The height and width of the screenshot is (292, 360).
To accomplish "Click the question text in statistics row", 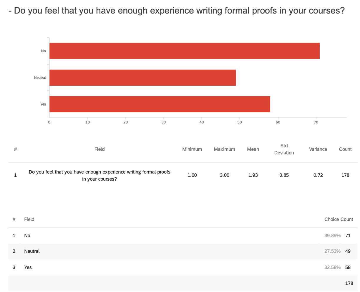I will (99, 175).
